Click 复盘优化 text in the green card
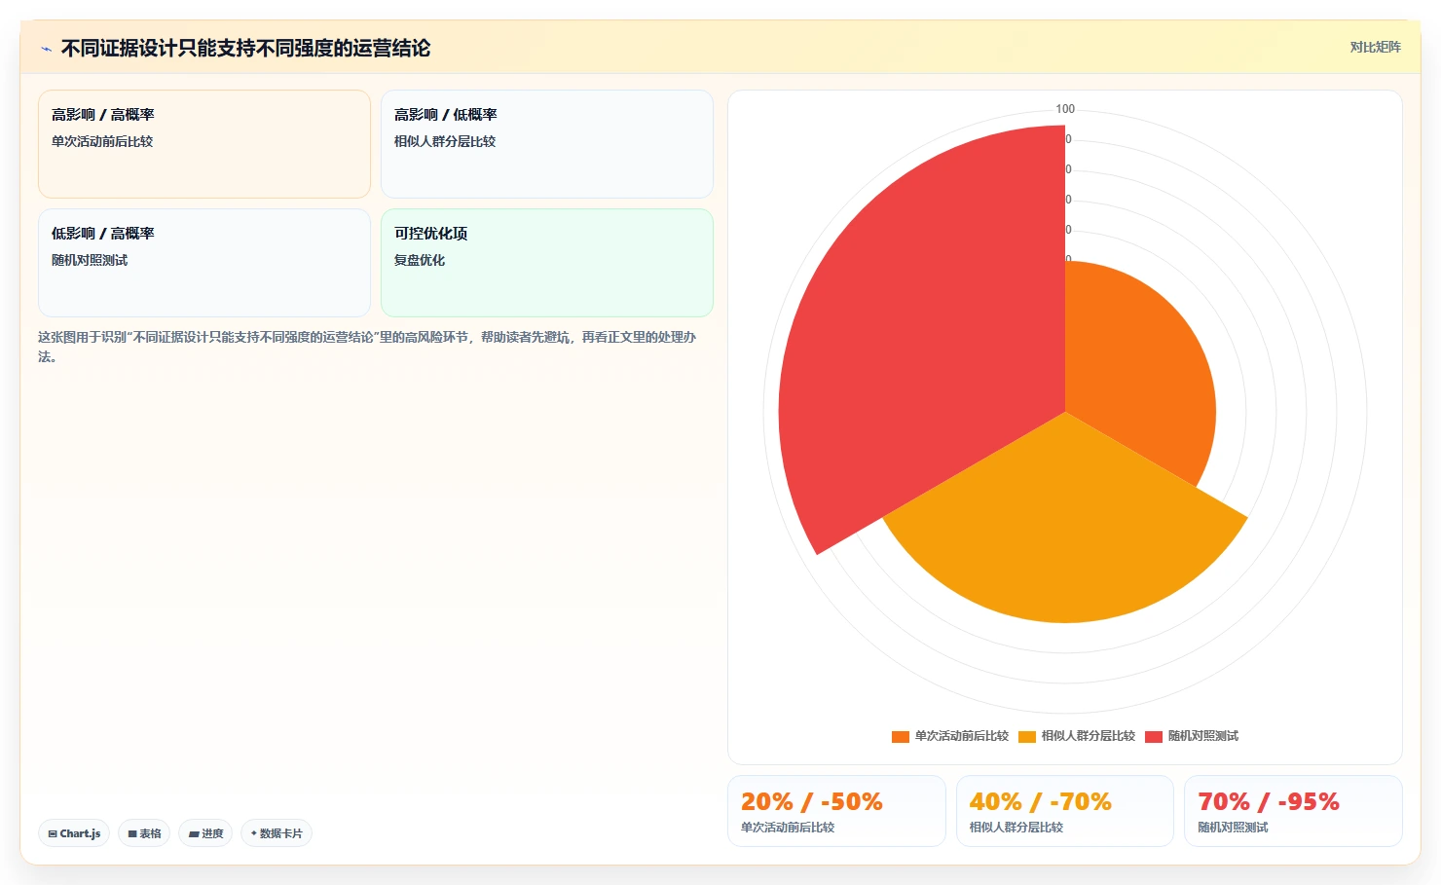This screenshot has width=1441, height=885. [x=420, y=260]
